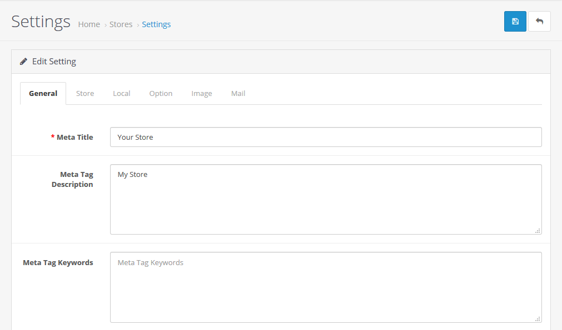Switch to the Mail tab

(238, 93)
